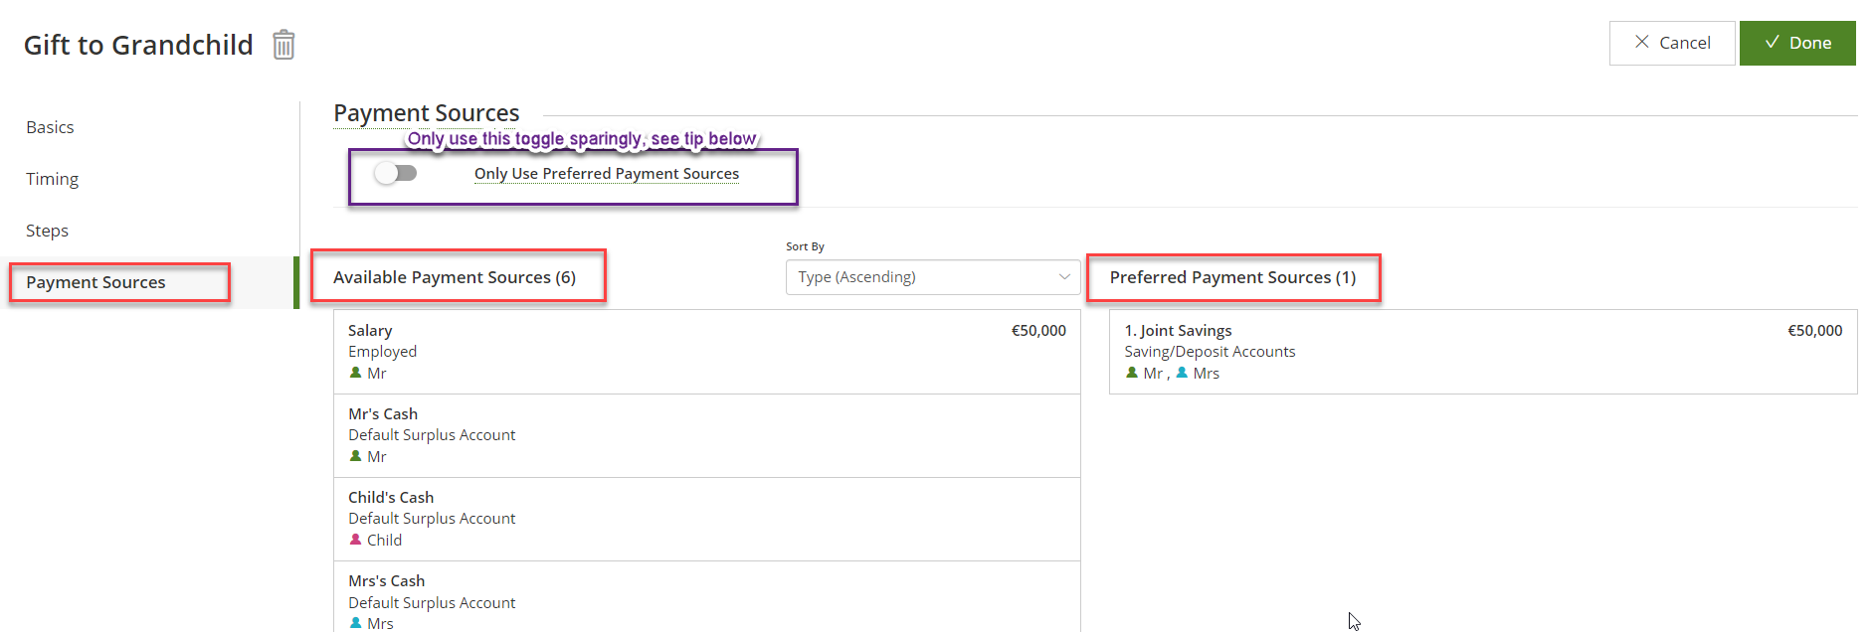Switch to the Steps section
Viewport: 1874px width, 632px height.
coord(47,231)
